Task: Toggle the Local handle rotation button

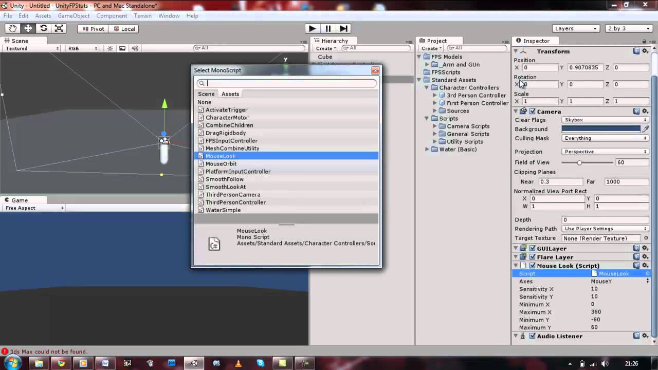Action: (123, 29)
